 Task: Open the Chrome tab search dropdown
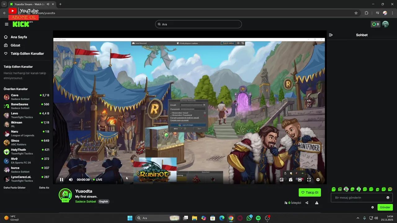coord(4,4)
